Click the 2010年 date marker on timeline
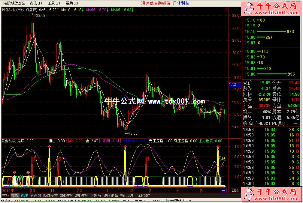This screenshot has width=303, height=203. pyautogui.click(x=8, y=190)
